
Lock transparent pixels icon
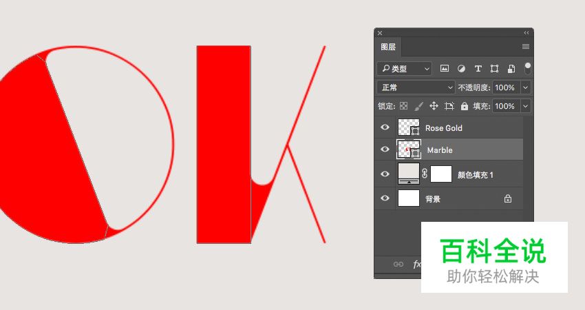[x=404, y=106]
